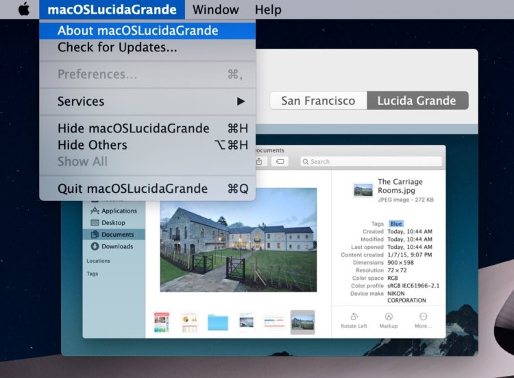This screenshot has width=514, height=378.
Task: Click the More… ellipsis icon
Action: click(x=424, y=316)
